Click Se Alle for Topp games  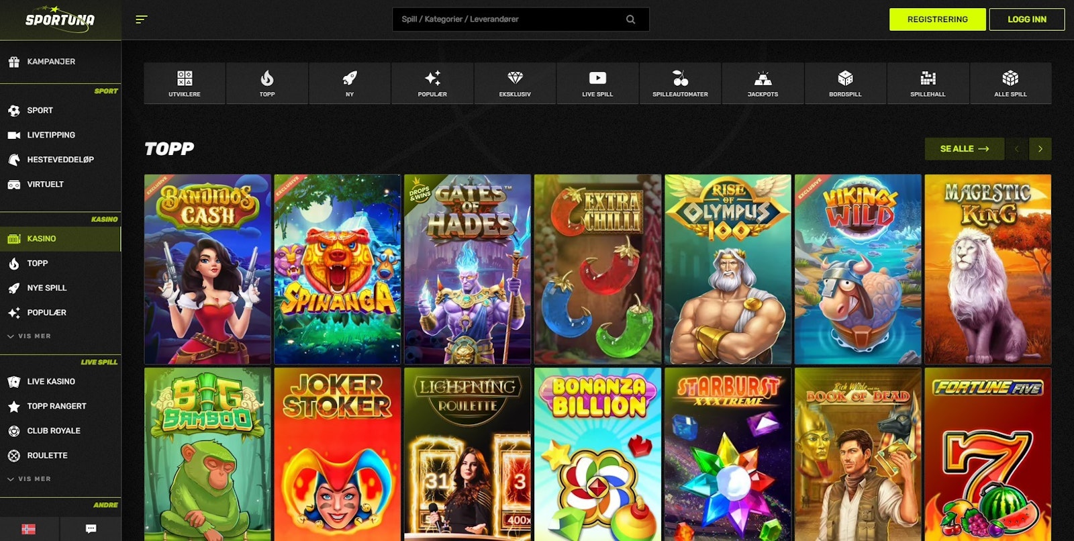(964, 149)
